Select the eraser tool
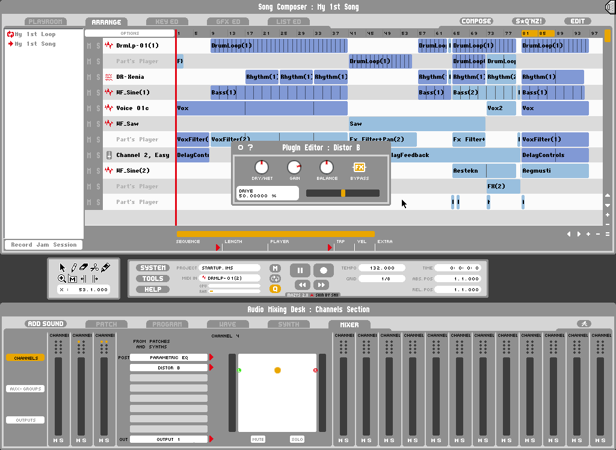616x450 pixels. (83, 267)
